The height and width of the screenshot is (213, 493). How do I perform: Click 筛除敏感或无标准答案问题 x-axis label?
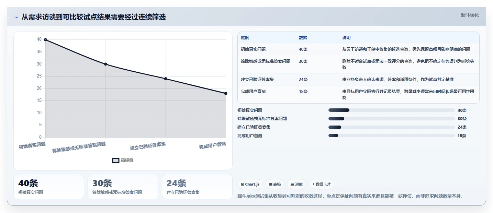[x=79, y=147]
